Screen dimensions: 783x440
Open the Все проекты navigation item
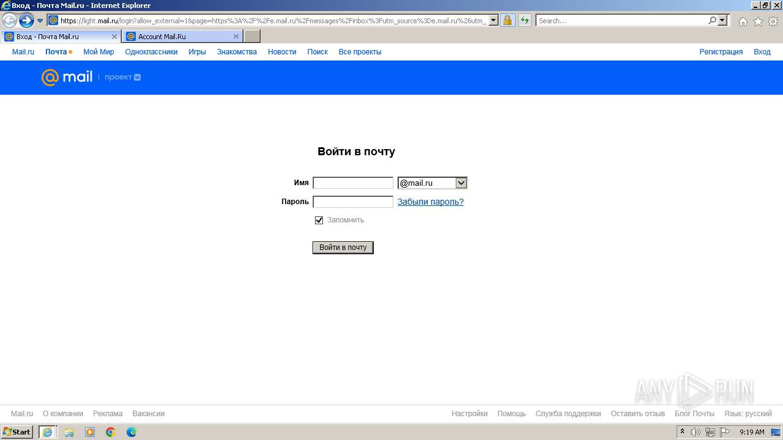[x=360, y=52]
